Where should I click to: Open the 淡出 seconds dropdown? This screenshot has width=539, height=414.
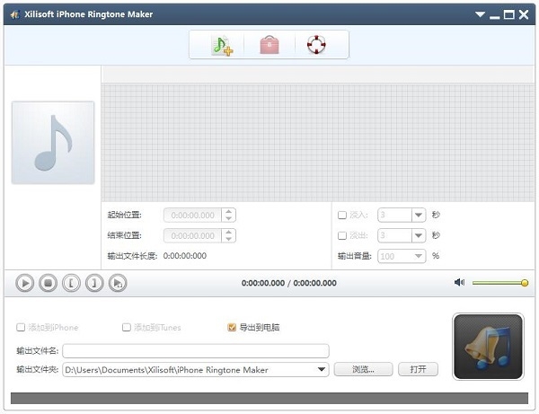[x=419, y=235]
